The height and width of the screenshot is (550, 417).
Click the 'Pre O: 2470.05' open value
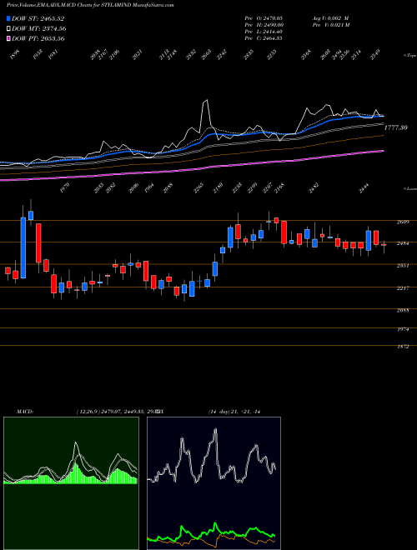(264, 17)
